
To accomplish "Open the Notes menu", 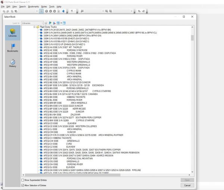I will [x=44, y=7].
